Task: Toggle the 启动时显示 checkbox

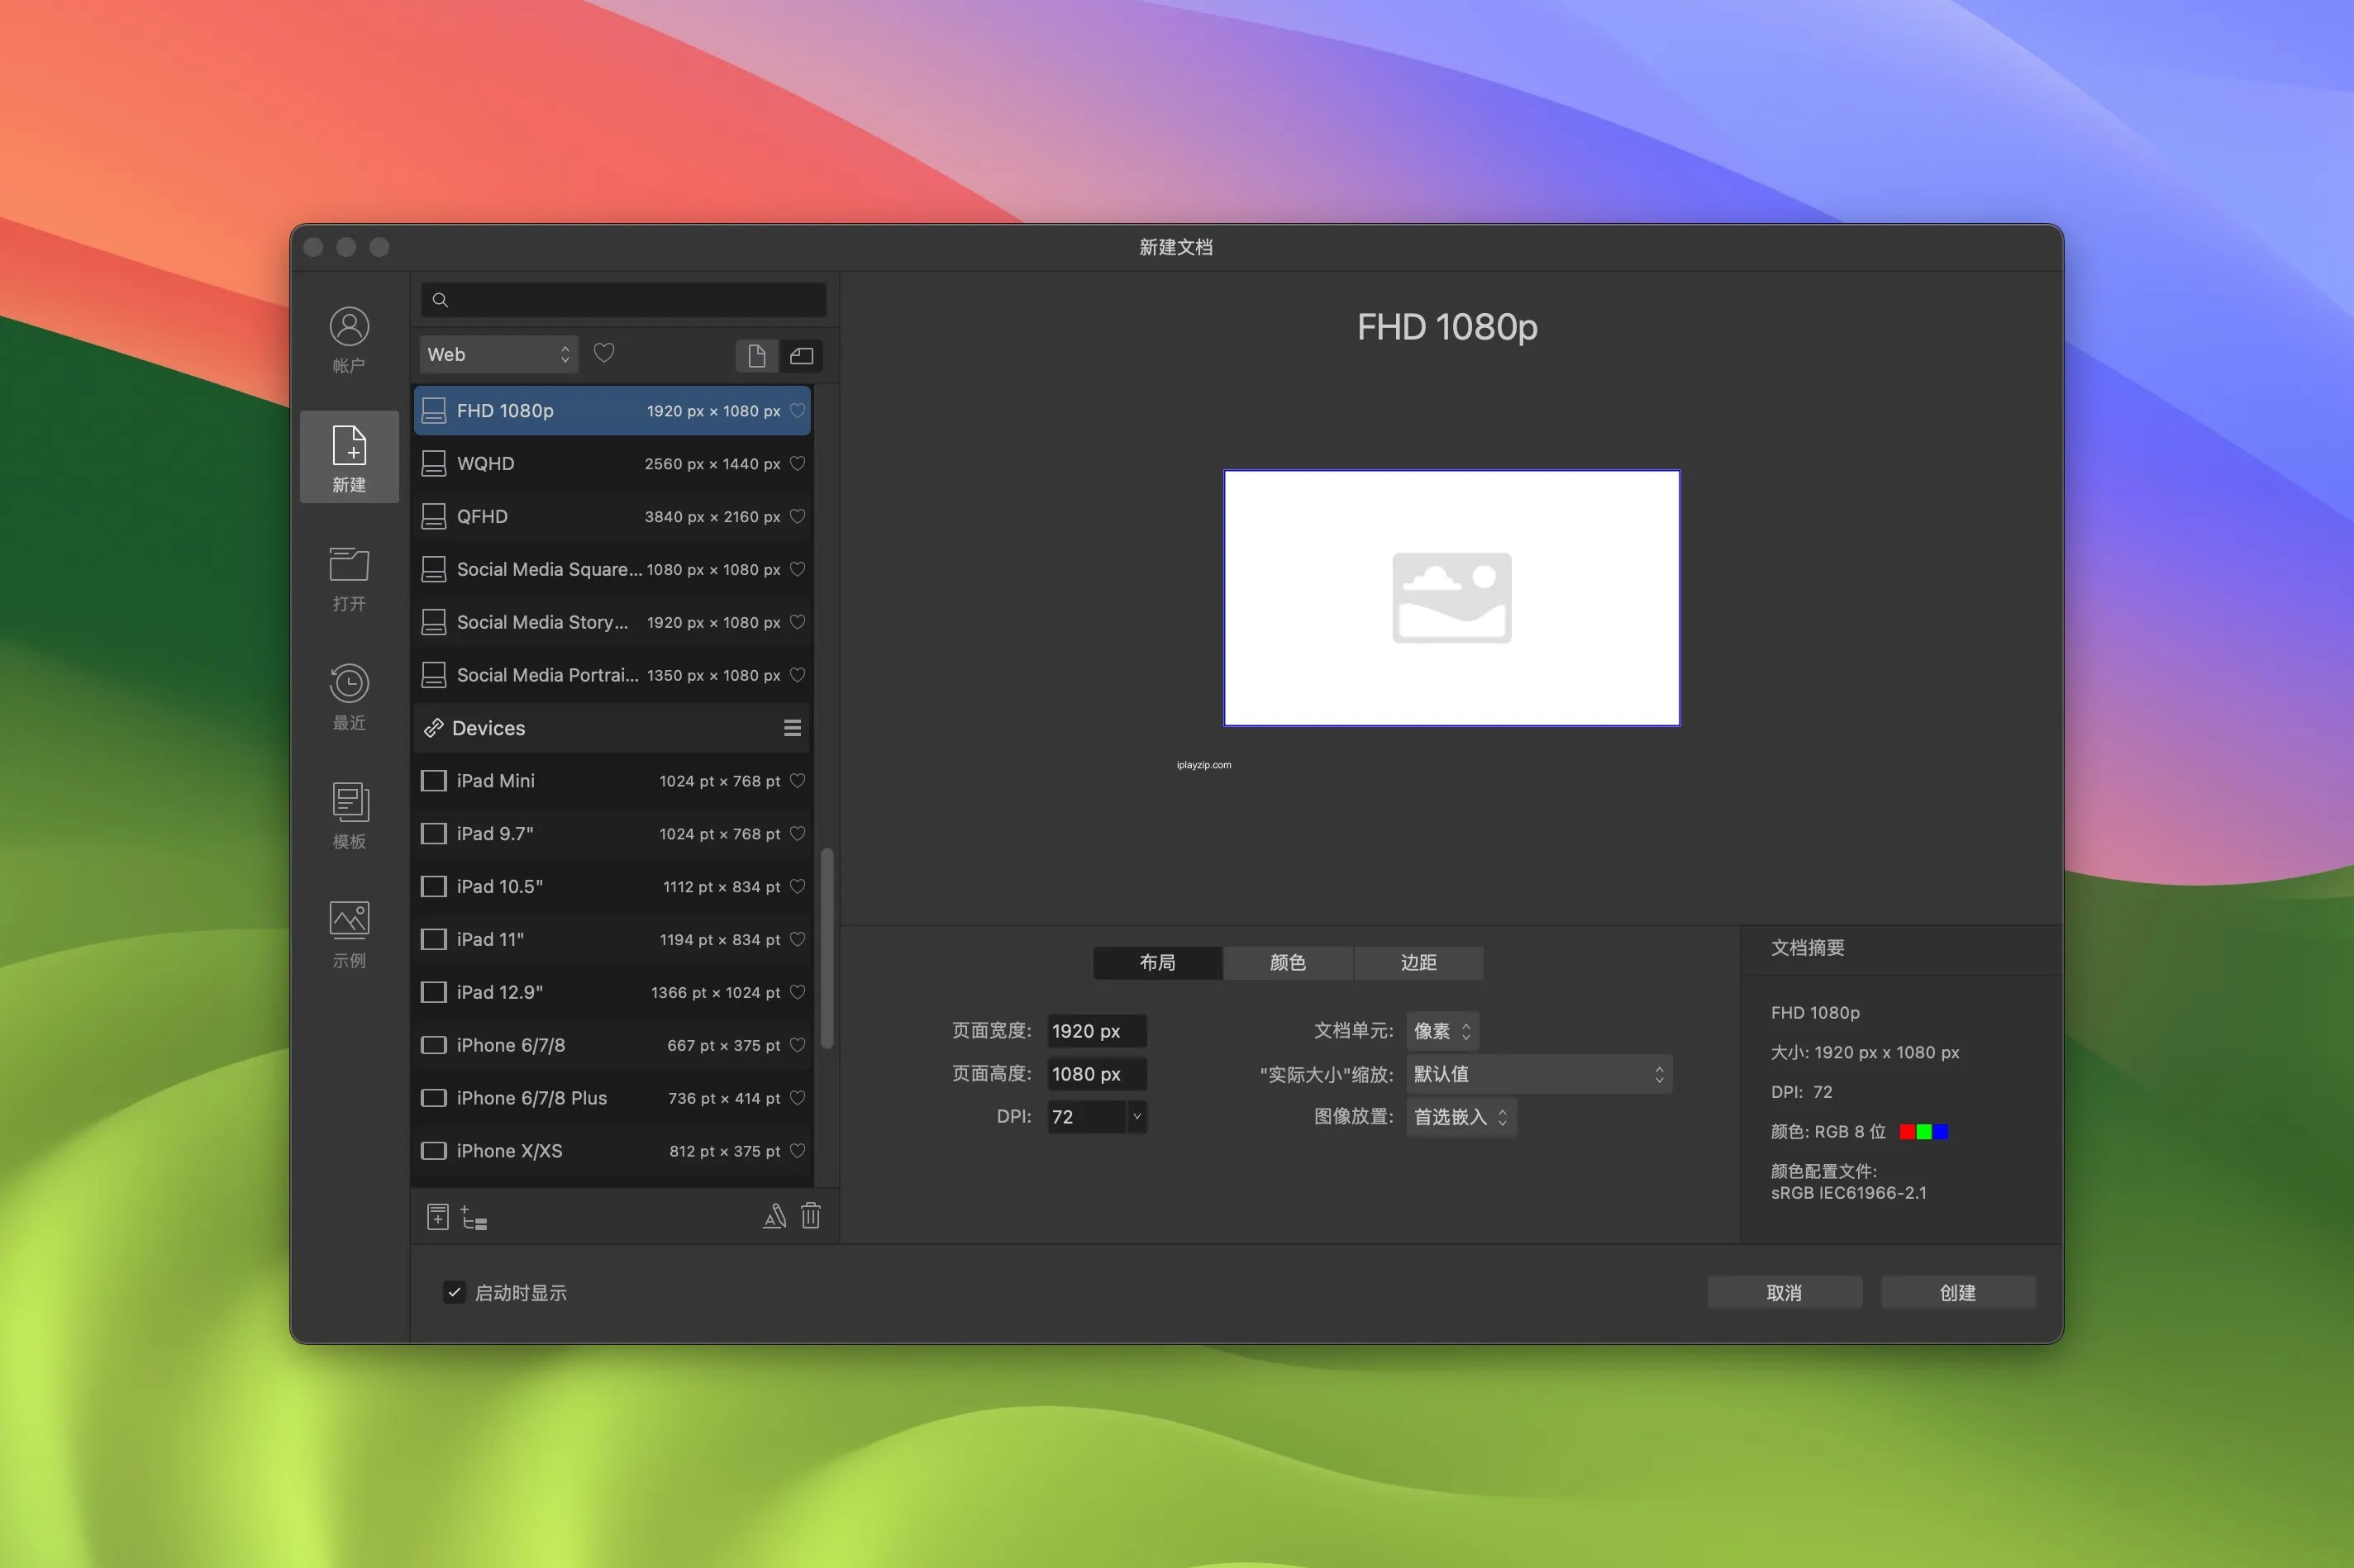Action: 455,1292
